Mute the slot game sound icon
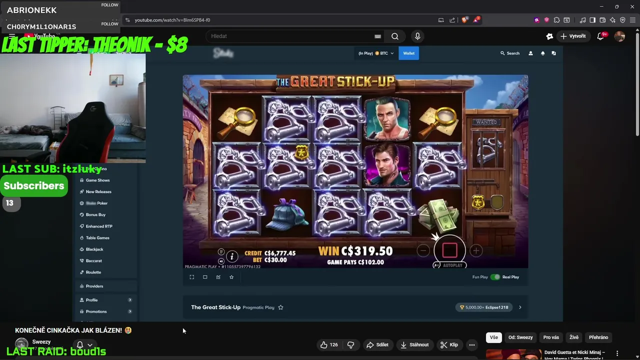 (221, 261)
